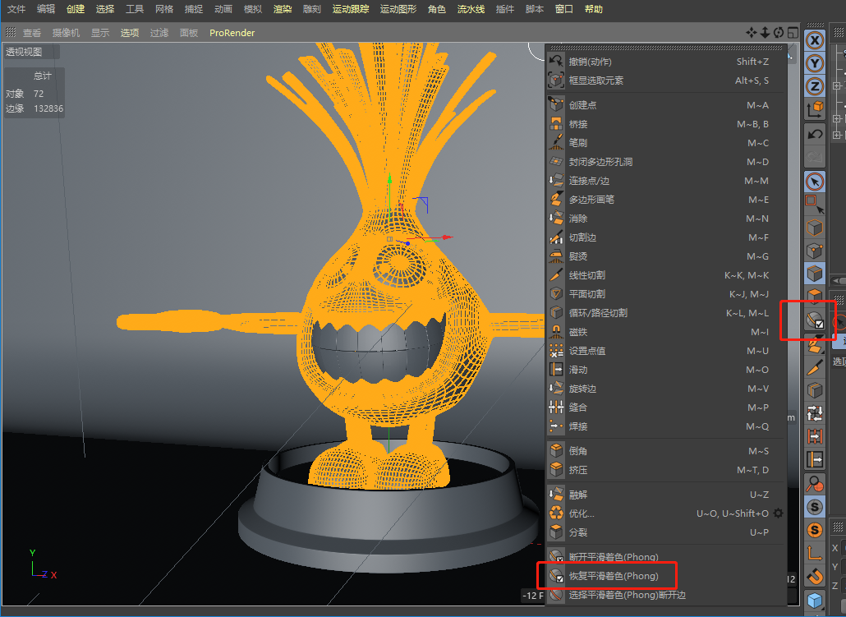
Task: Toggle the highlighted grey S snap icon
Action: [815, 507]
